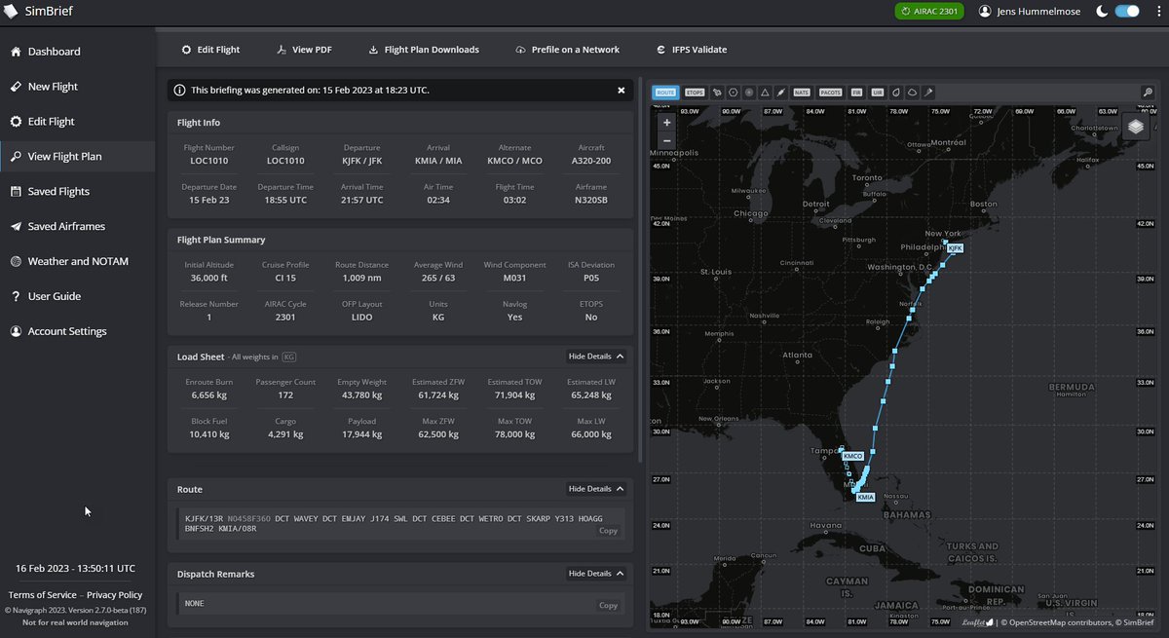Open Flight Plan Downloads

coord(425,49)
